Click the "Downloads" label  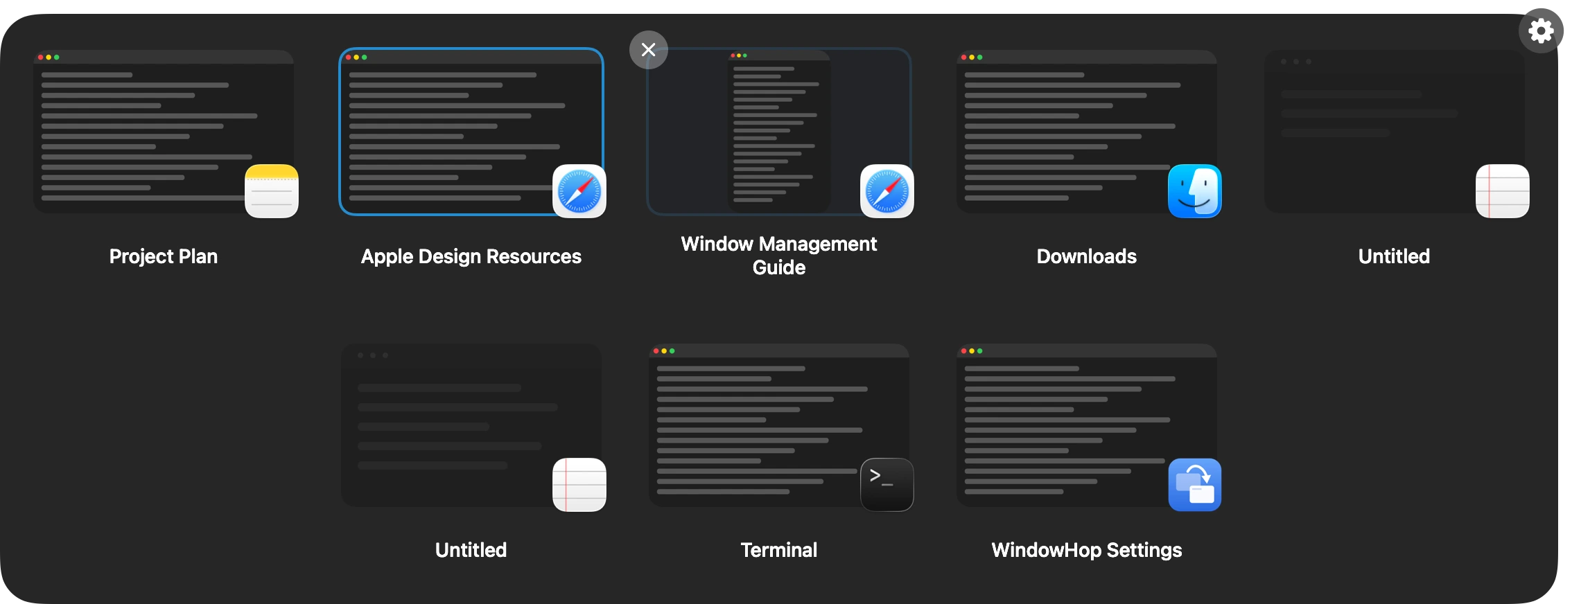pos(1087,256)
